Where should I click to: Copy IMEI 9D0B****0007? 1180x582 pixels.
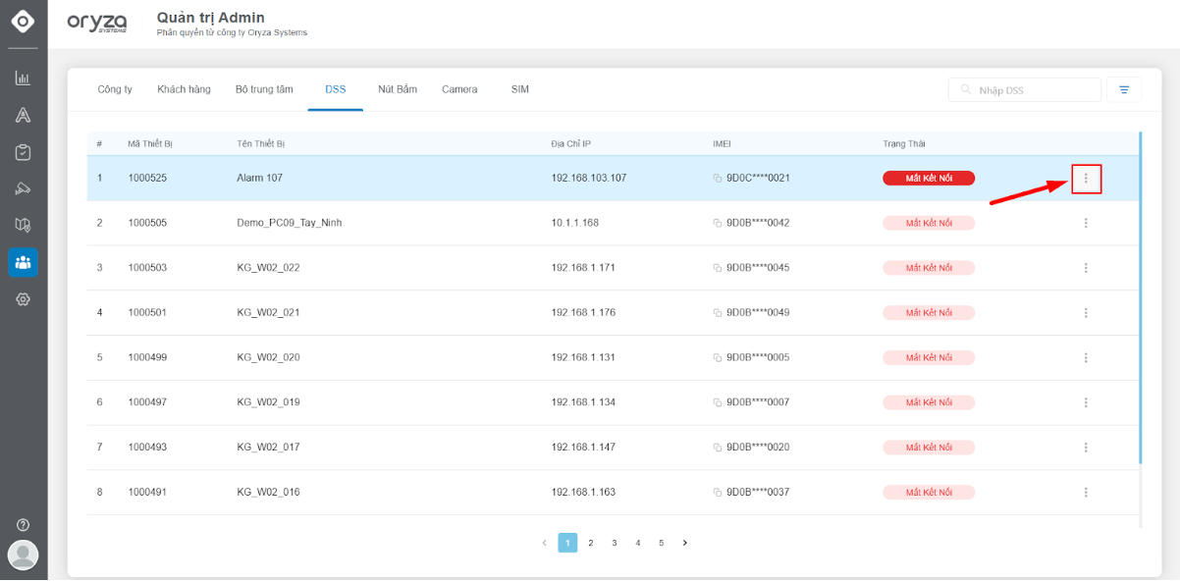coord(718,402)
